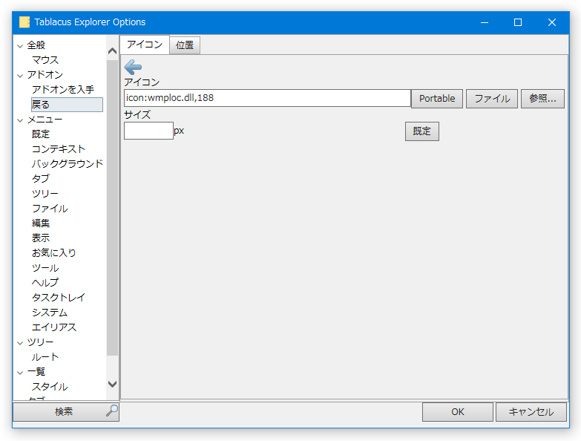Select the 一覧 tree heading
581x441 pixels.
pos(36,372)
